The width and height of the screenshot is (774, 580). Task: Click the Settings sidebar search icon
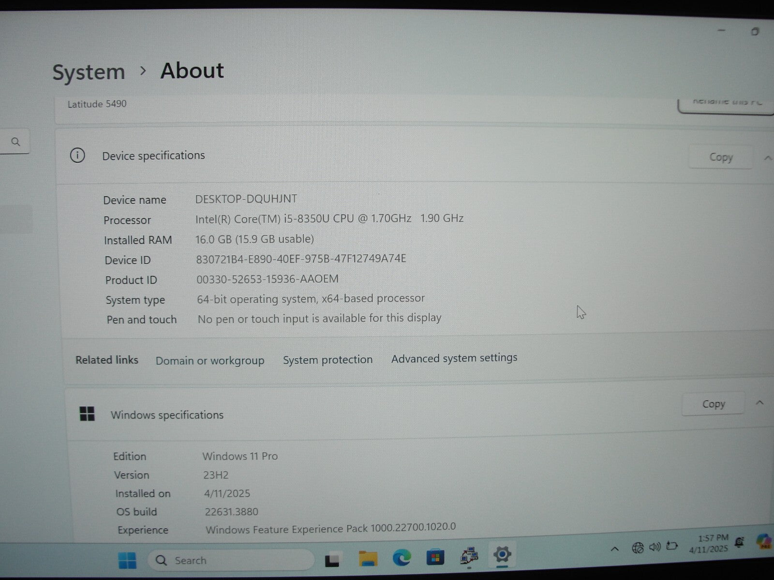click(x=15, y=142)
